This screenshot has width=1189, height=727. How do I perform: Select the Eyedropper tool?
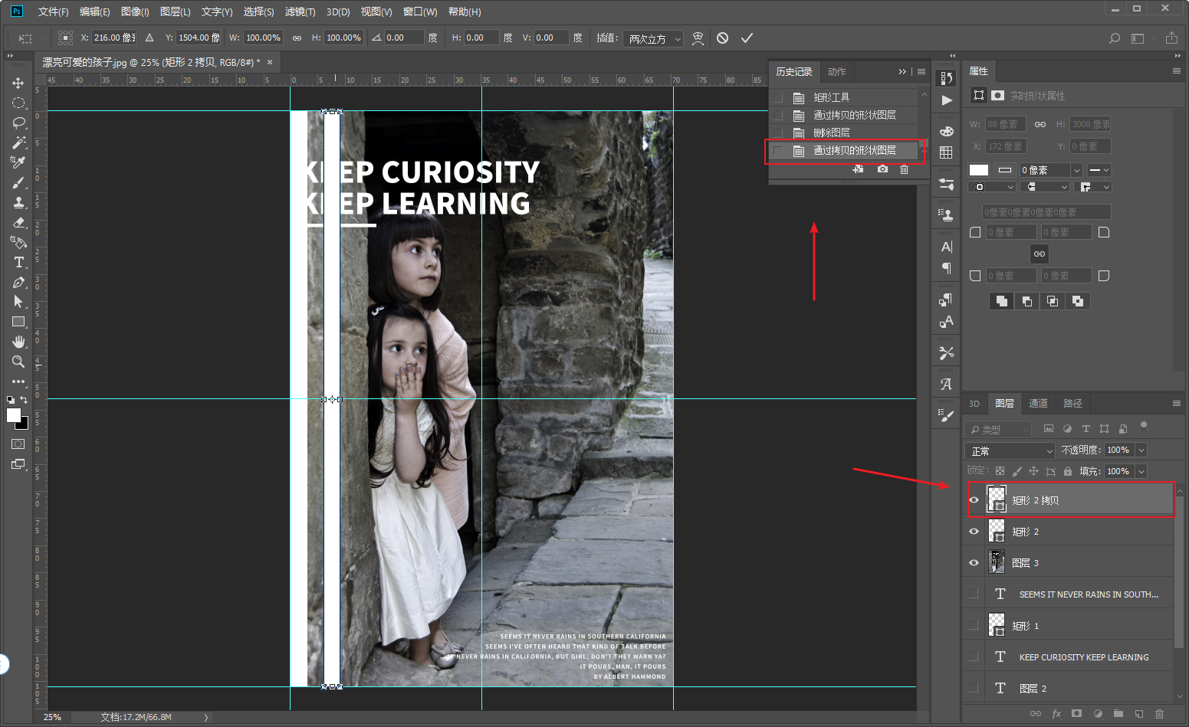coord(18,162)
